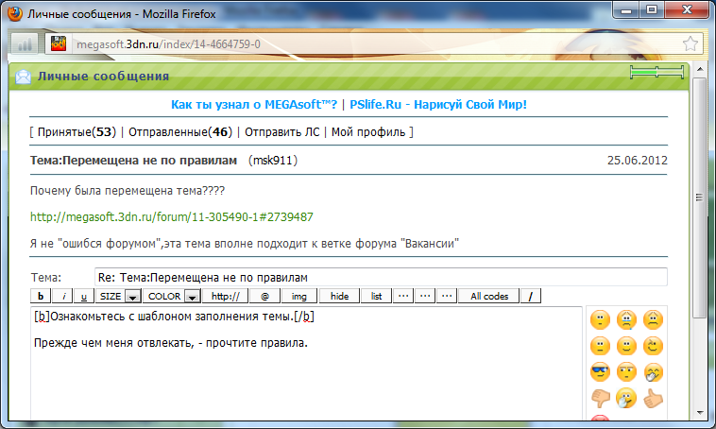Click the 'Тема:Перемещена не по правилам' heading
Image resolution: width=716 pixels, height=429 pixels.
coord(133,161)
